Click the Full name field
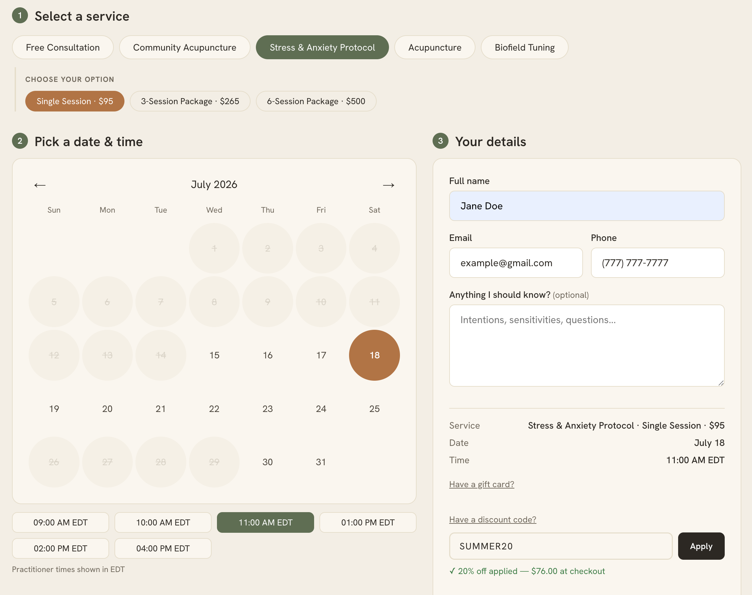Screen dimensions: 752x595 click(587, 206)
